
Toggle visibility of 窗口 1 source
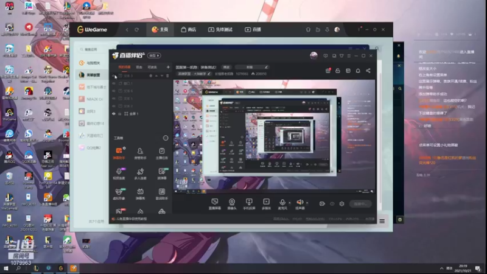(x=114, y=83)
